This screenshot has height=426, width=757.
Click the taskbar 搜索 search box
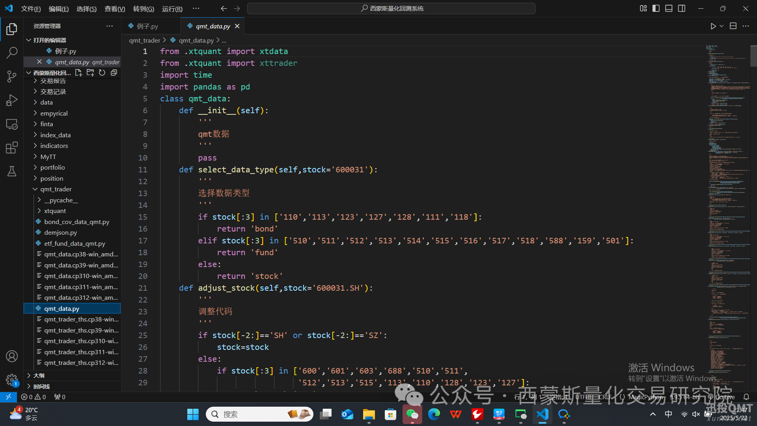(260, 414)
